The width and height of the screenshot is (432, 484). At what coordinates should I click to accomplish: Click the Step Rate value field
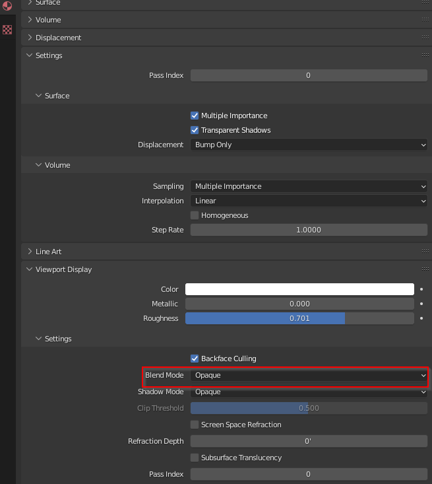click(309, 230)
